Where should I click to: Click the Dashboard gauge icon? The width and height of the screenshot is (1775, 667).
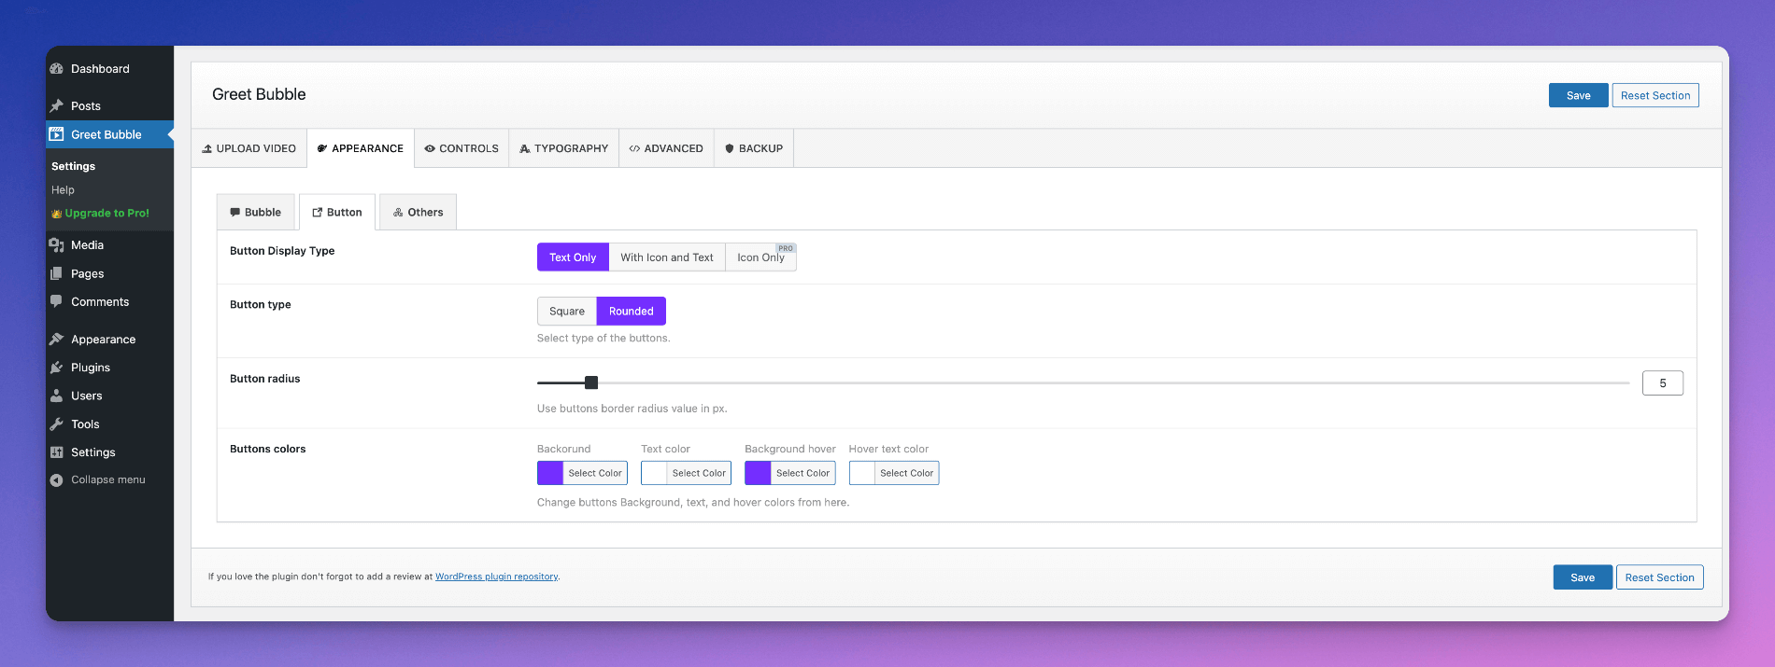[x=57, y=69]
